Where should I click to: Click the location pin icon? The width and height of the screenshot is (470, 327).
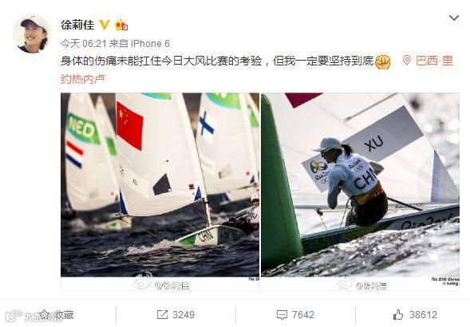pos(406,61)
